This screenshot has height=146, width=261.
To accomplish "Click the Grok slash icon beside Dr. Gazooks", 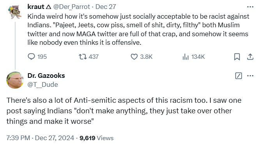I will click(238, 76).
